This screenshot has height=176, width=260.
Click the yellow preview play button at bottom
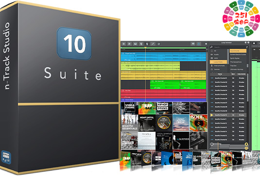[246, 148]
